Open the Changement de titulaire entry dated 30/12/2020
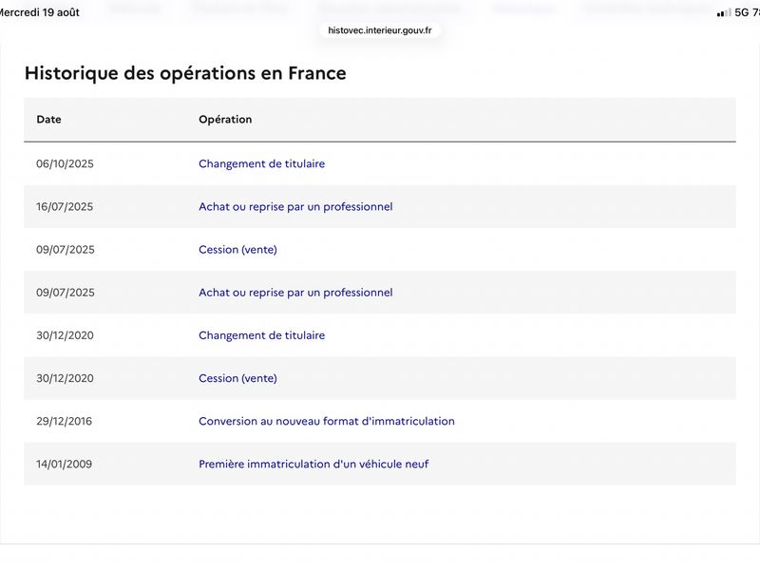 click(262, 335)
